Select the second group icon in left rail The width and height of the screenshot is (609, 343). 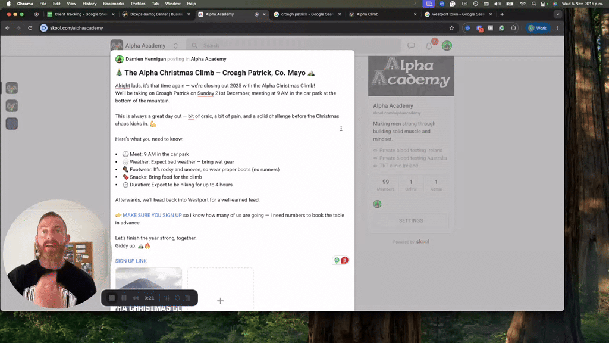12,106
